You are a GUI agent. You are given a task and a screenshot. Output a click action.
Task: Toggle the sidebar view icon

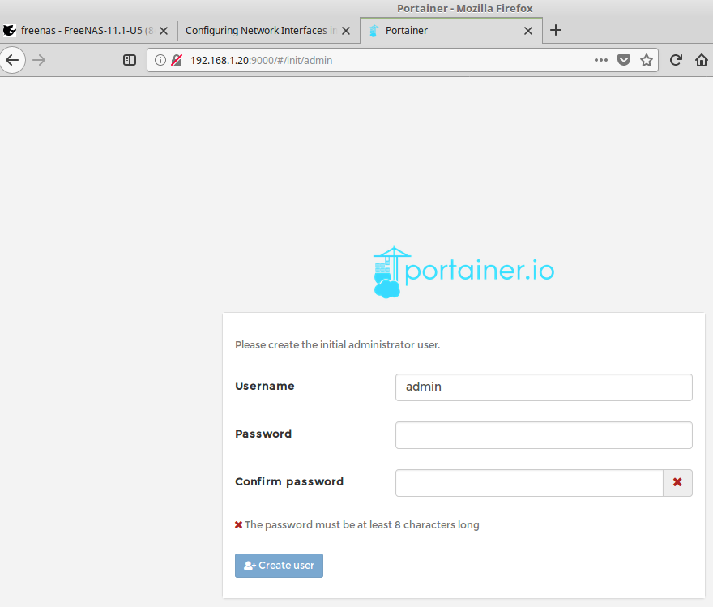130,60
